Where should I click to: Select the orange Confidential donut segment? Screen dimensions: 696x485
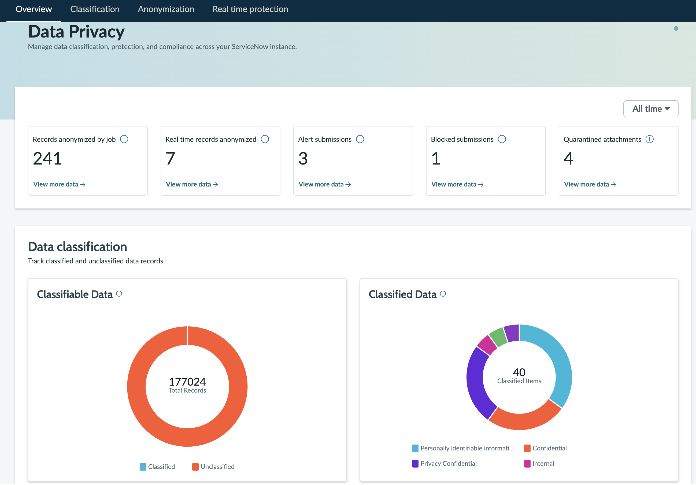click(526, 421)
